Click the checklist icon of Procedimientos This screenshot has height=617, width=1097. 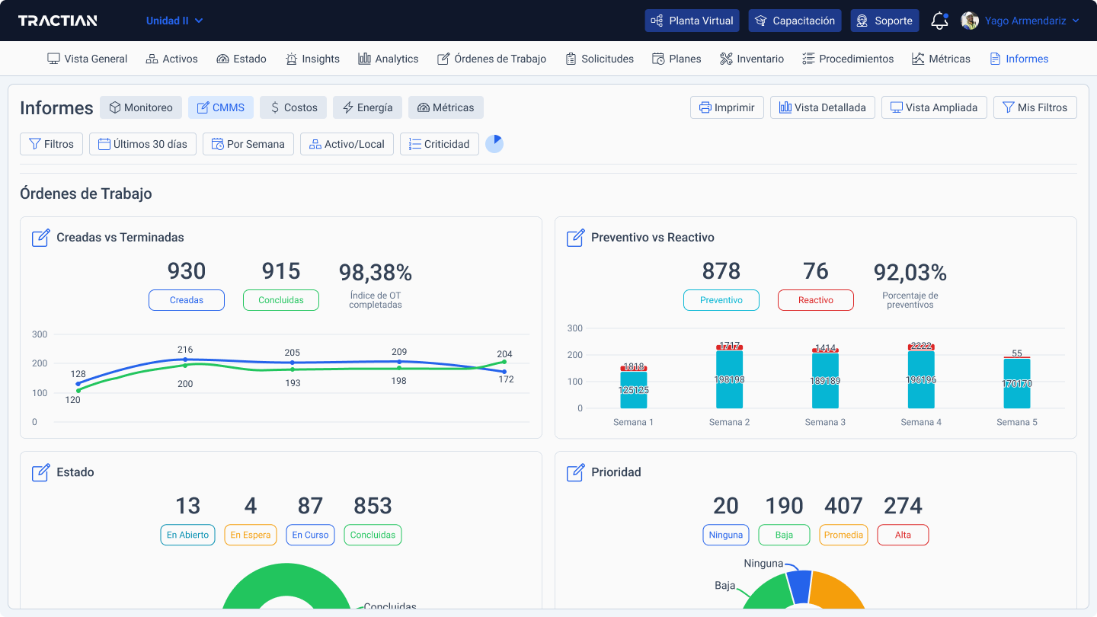tap(808, 59)
